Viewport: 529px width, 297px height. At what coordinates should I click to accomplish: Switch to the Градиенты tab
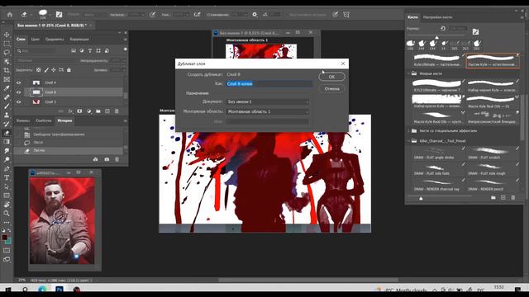55,39
